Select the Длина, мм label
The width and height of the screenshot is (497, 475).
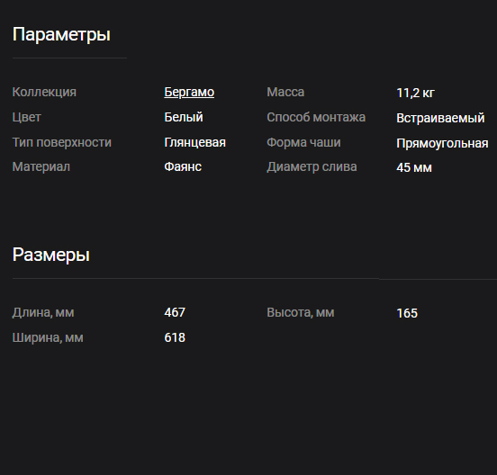(43, 313)
